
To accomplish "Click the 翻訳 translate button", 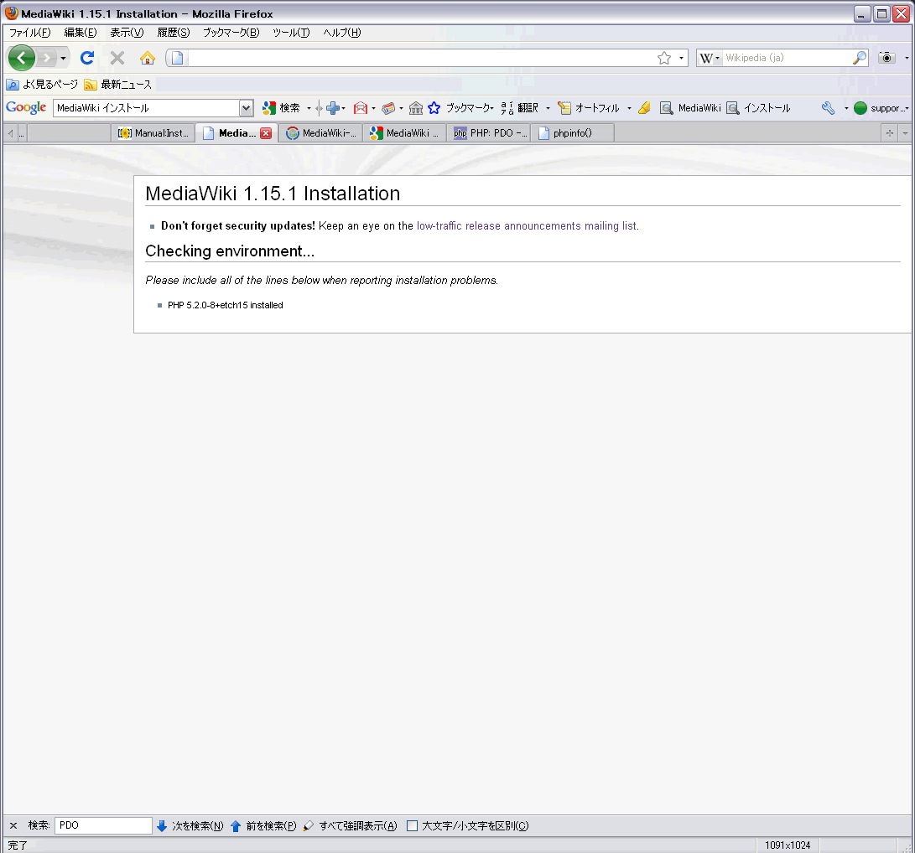I will [519, 108].
